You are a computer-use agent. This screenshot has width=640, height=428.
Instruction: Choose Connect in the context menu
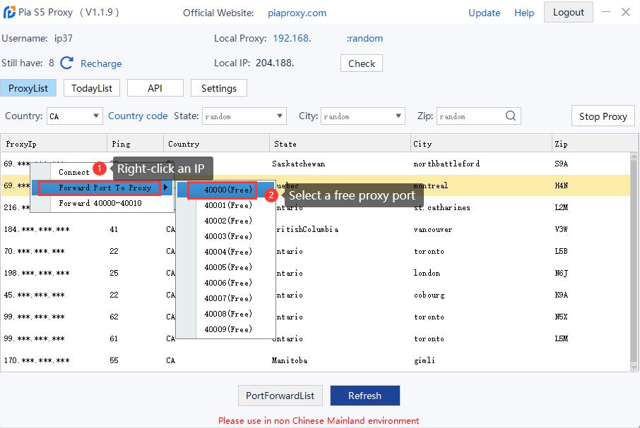74,172
